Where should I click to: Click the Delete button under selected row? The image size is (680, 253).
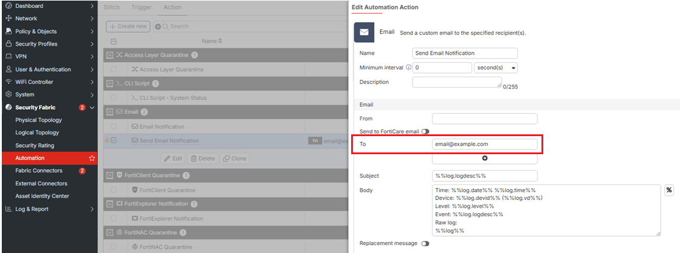coord(202,158)
